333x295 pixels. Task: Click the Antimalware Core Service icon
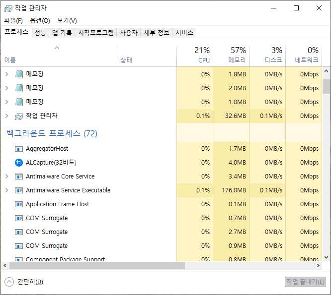point(19,177)
